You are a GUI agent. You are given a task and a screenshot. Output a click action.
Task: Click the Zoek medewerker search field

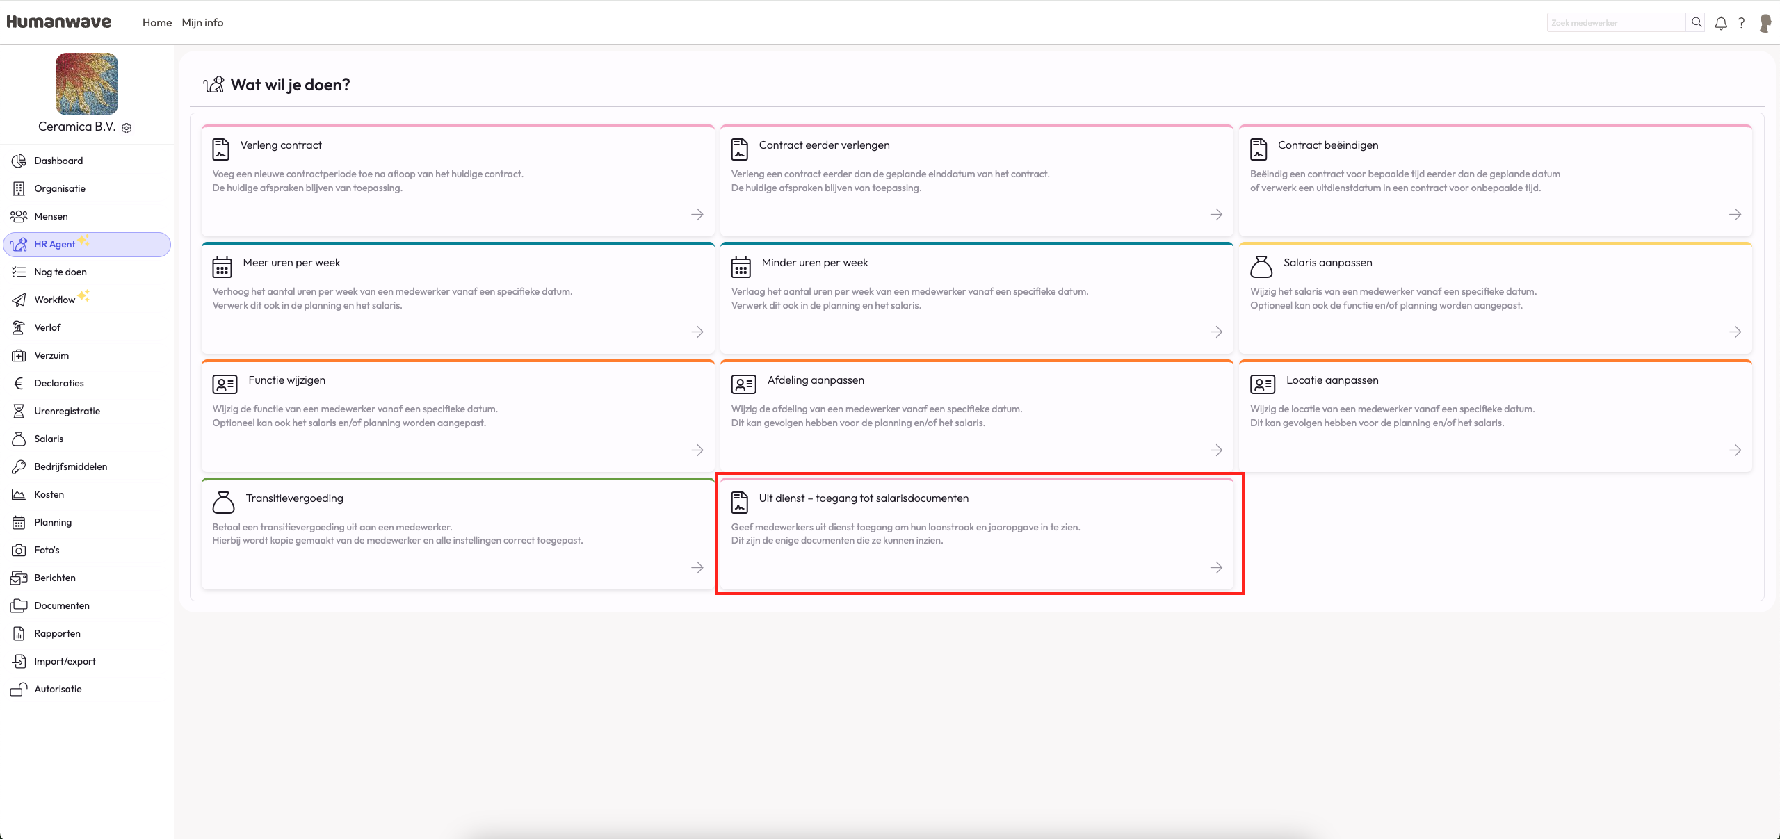click(1615, 23)
